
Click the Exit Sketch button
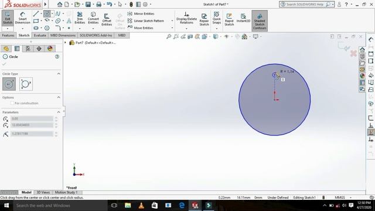coord(8,18)
